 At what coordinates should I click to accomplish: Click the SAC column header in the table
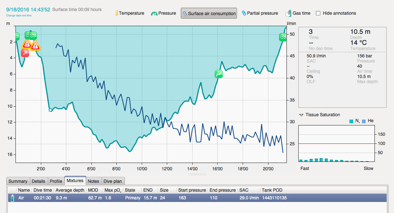click(249, 190)
